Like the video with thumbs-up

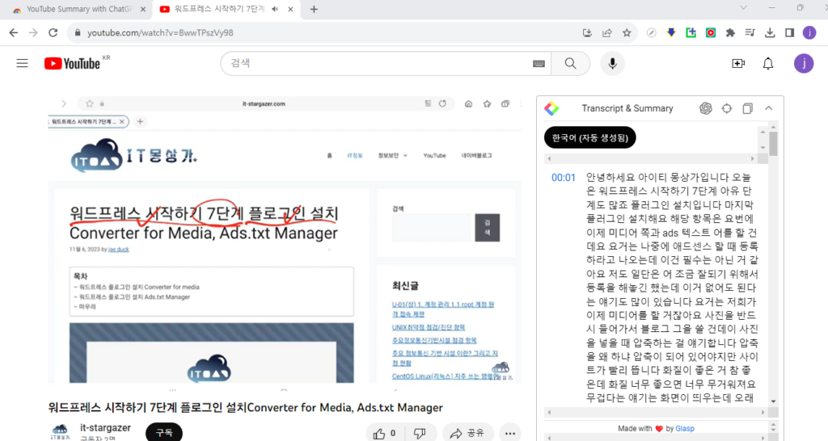pyautogui.click(x=385, y=434)
